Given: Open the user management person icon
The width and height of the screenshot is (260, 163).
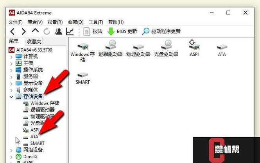Looking at the screenshot, I should (x=58, y=31).
